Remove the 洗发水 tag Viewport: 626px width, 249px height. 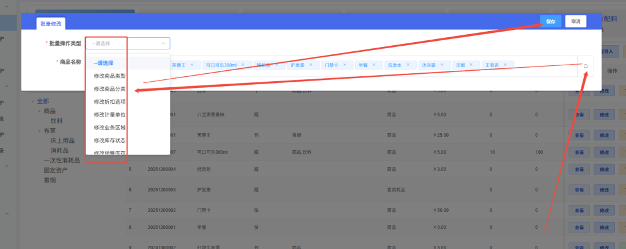click(x=408, y=65)
